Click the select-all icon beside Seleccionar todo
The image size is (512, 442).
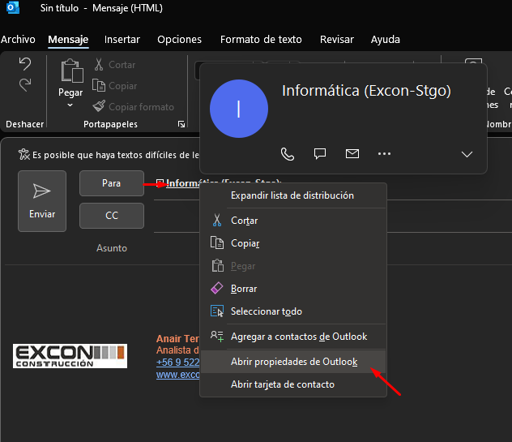(217, 311)
